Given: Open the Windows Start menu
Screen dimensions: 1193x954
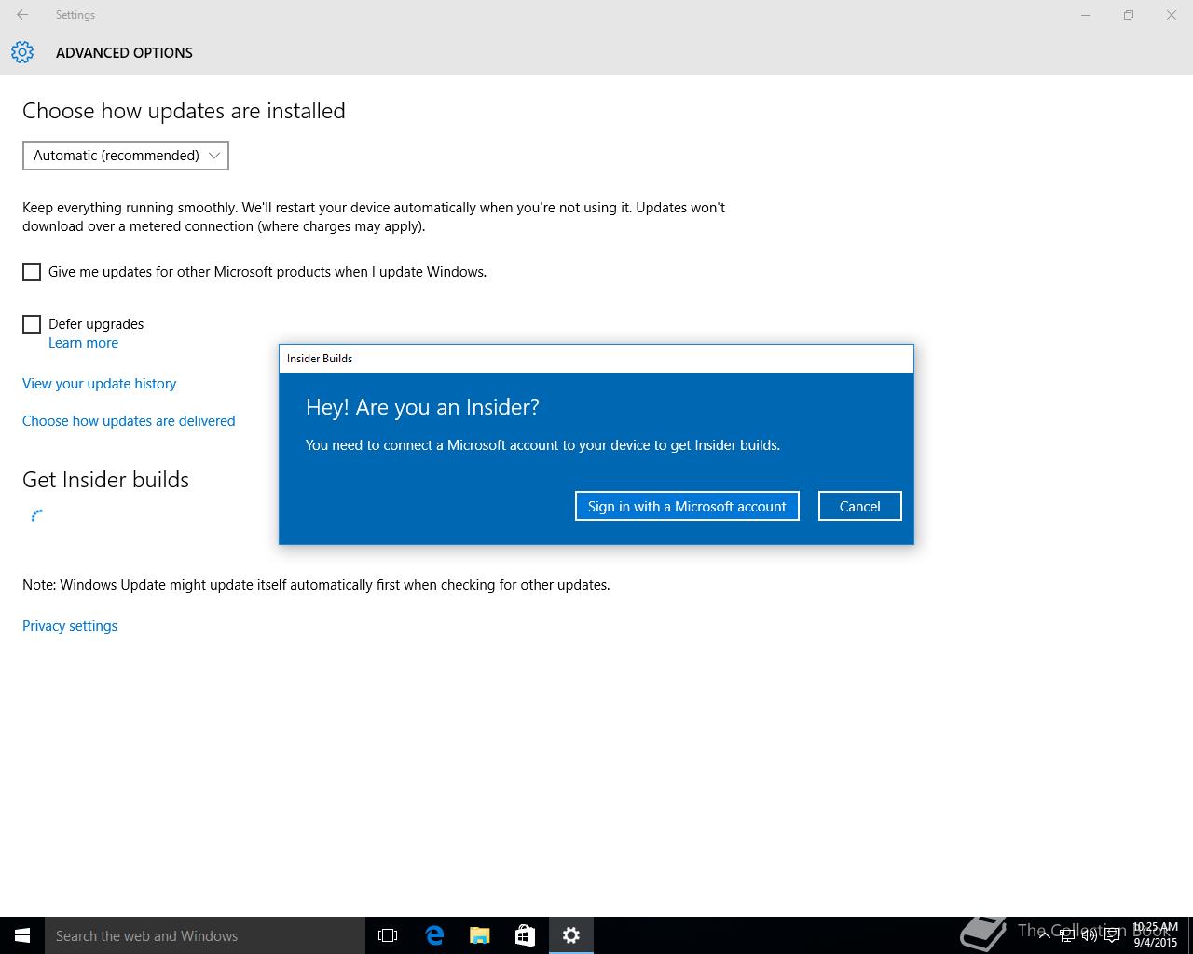Looking at the screenshot, I should [x=22, y=935].
